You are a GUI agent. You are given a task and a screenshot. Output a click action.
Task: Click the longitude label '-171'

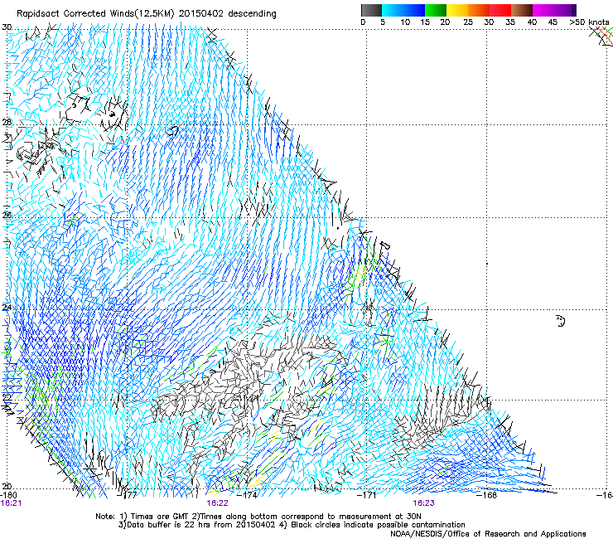[x=367, y=495]
